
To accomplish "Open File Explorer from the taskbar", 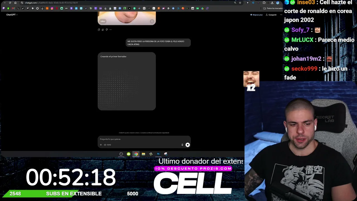I will [143, 154].
